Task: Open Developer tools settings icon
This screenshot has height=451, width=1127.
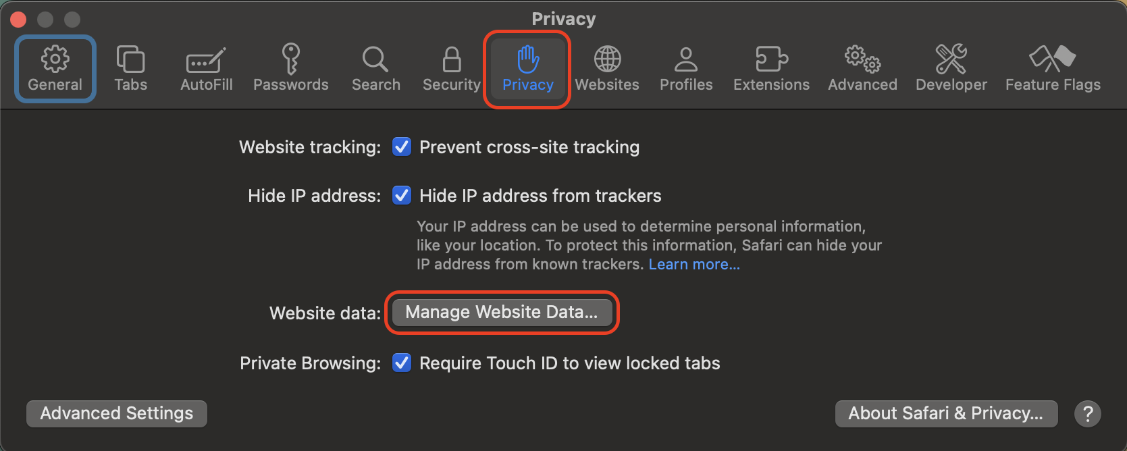Action: coord(951,68)
